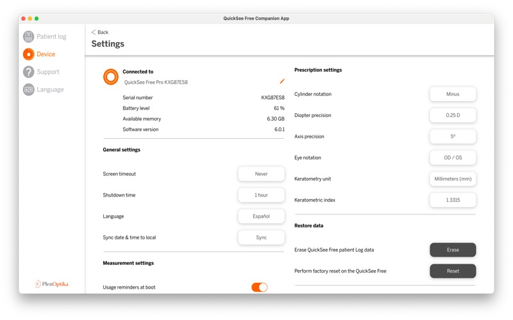The height and width of the screenshot is (320, 513).
Task: Open Keratometric index 1.3315 selector
Action: [453, 200]
